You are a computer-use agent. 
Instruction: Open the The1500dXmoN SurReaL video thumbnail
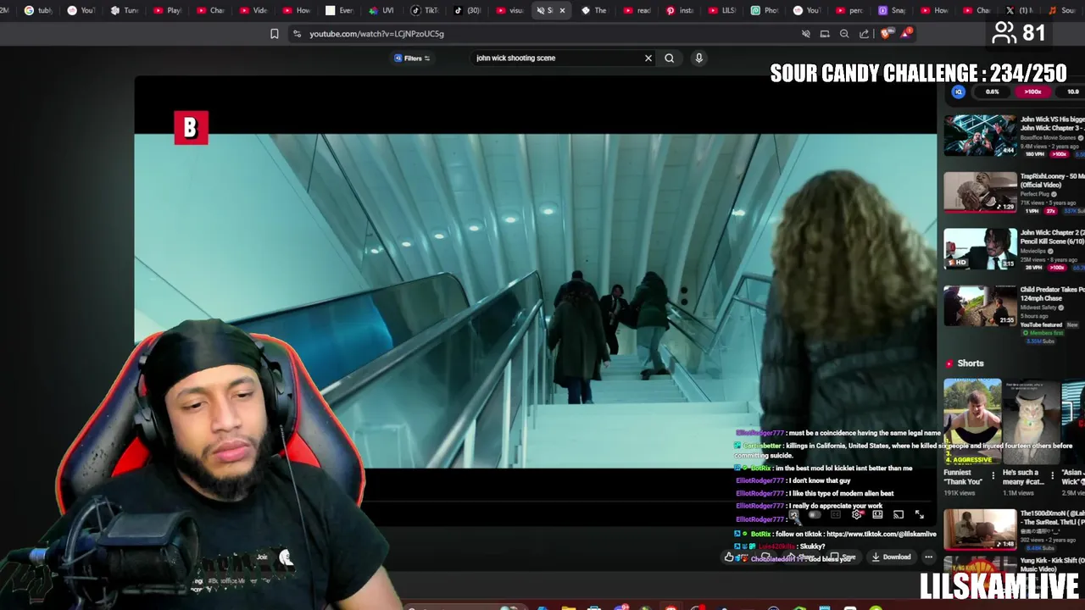980,529
